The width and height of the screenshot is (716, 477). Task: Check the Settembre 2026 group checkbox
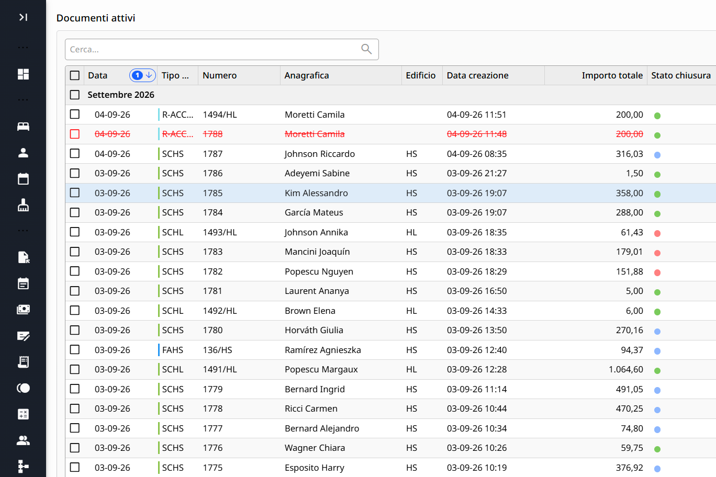click(75, 95)
